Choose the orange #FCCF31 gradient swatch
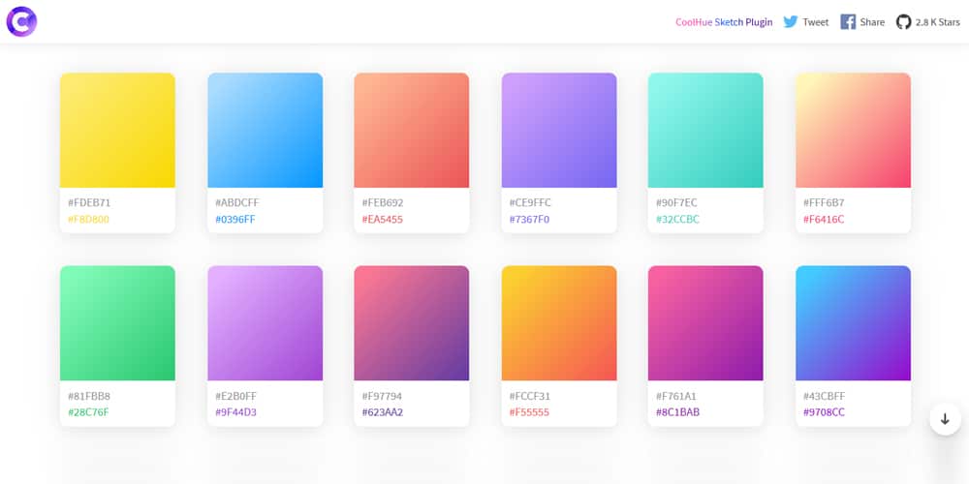This screenshot has height=484, width=969. click(x=559, y=323)
